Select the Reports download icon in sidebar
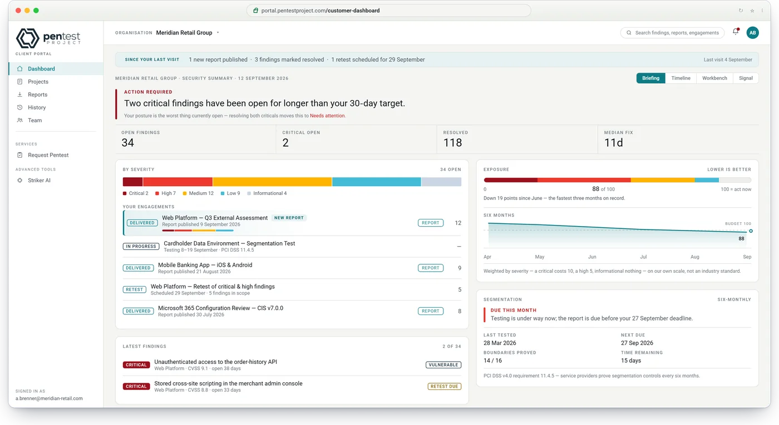Viewport: 779px width, 425px height. [x=20, y=94]
